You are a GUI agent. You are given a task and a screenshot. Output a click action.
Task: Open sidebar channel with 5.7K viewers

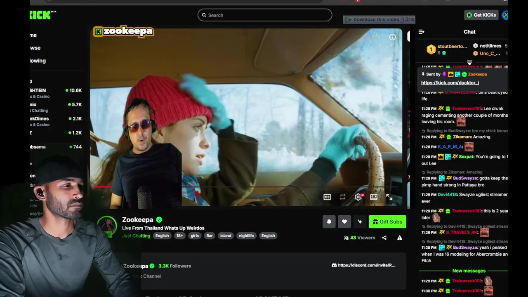point(56,107)
